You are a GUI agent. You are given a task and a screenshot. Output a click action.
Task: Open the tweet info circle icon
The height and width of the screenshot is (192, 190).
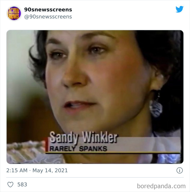(180, 170)
